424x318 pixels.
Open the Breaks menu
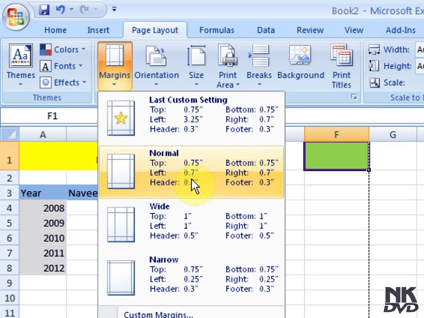tap(259, 65)
